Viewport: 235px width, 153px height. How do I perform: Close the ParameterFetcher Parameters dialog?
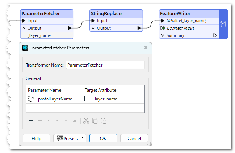pyautogui.click(x=146, y=48)
